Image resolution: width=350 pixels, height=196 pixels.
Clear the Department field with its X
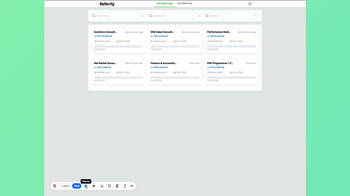pos(199,16)
